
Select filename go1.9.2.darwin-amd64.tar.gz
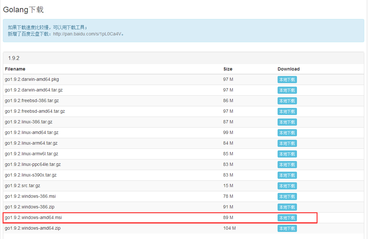click(34, 90)
